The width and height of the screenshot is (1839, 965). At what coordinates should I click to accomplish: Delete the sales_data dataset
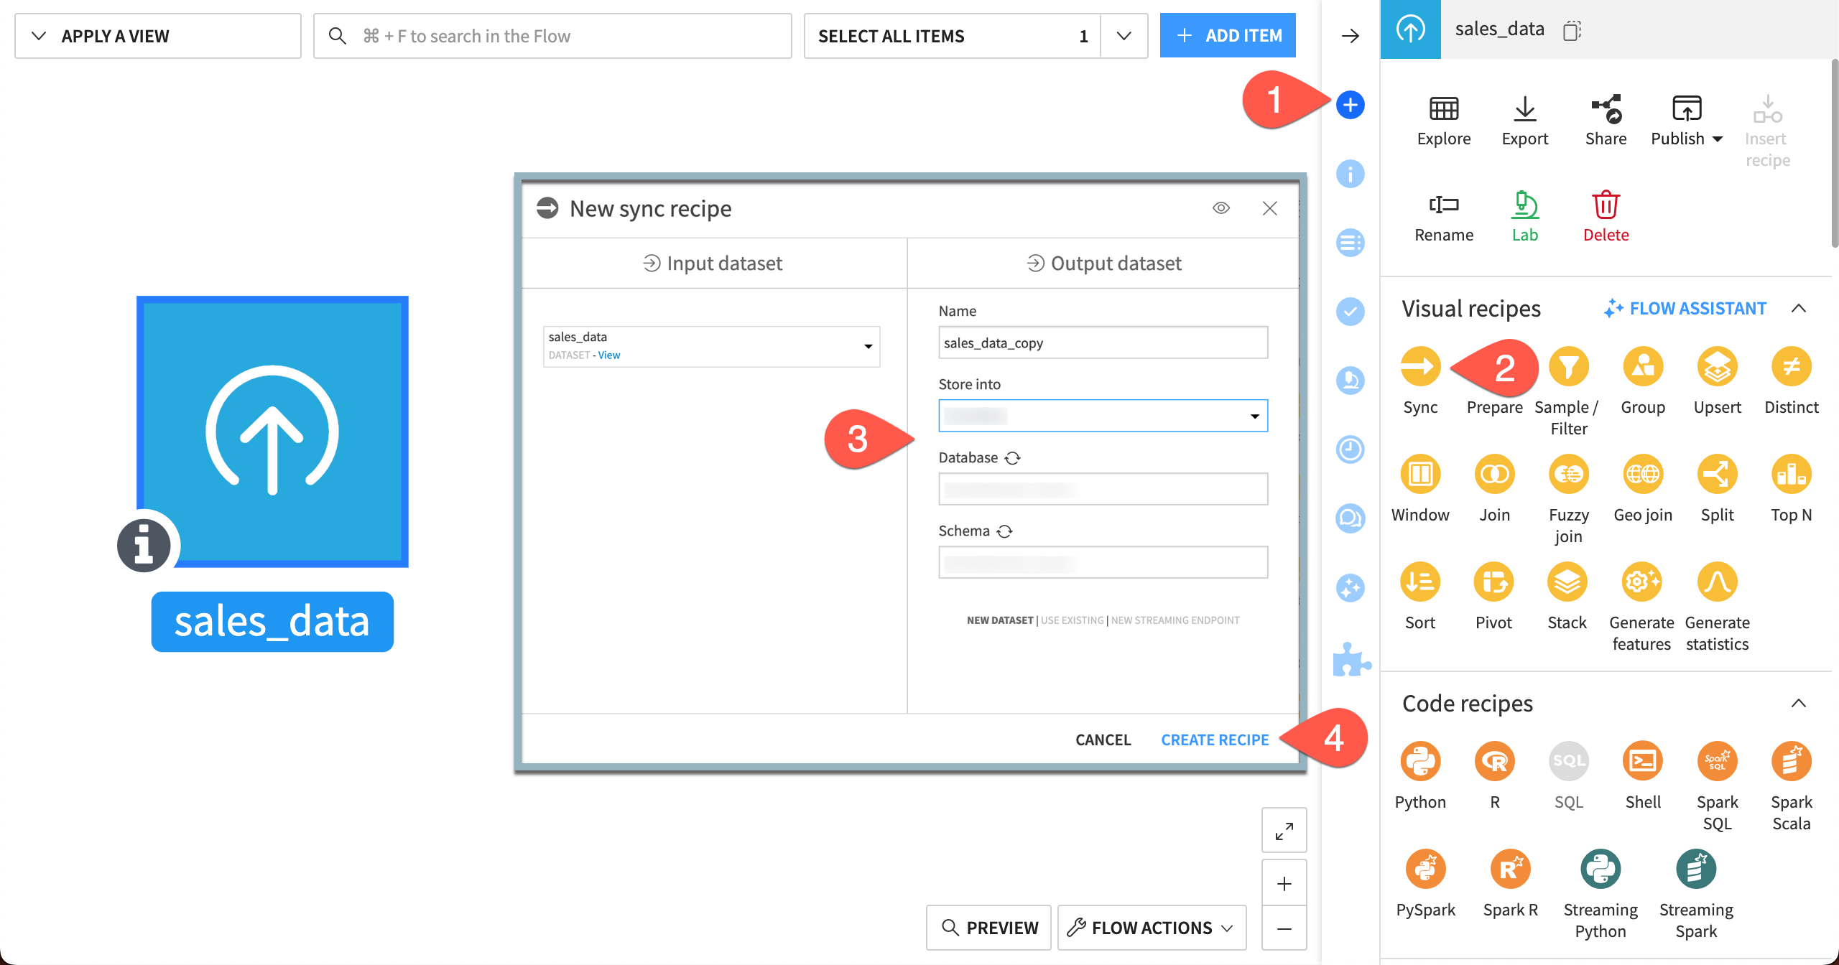point(1606,215)
